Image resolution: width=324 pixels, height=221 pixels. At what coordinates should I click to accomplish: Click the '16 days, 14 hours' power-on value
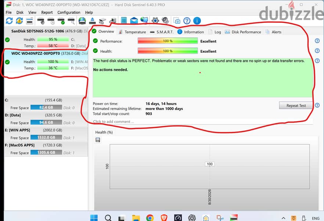pos(161,104)
